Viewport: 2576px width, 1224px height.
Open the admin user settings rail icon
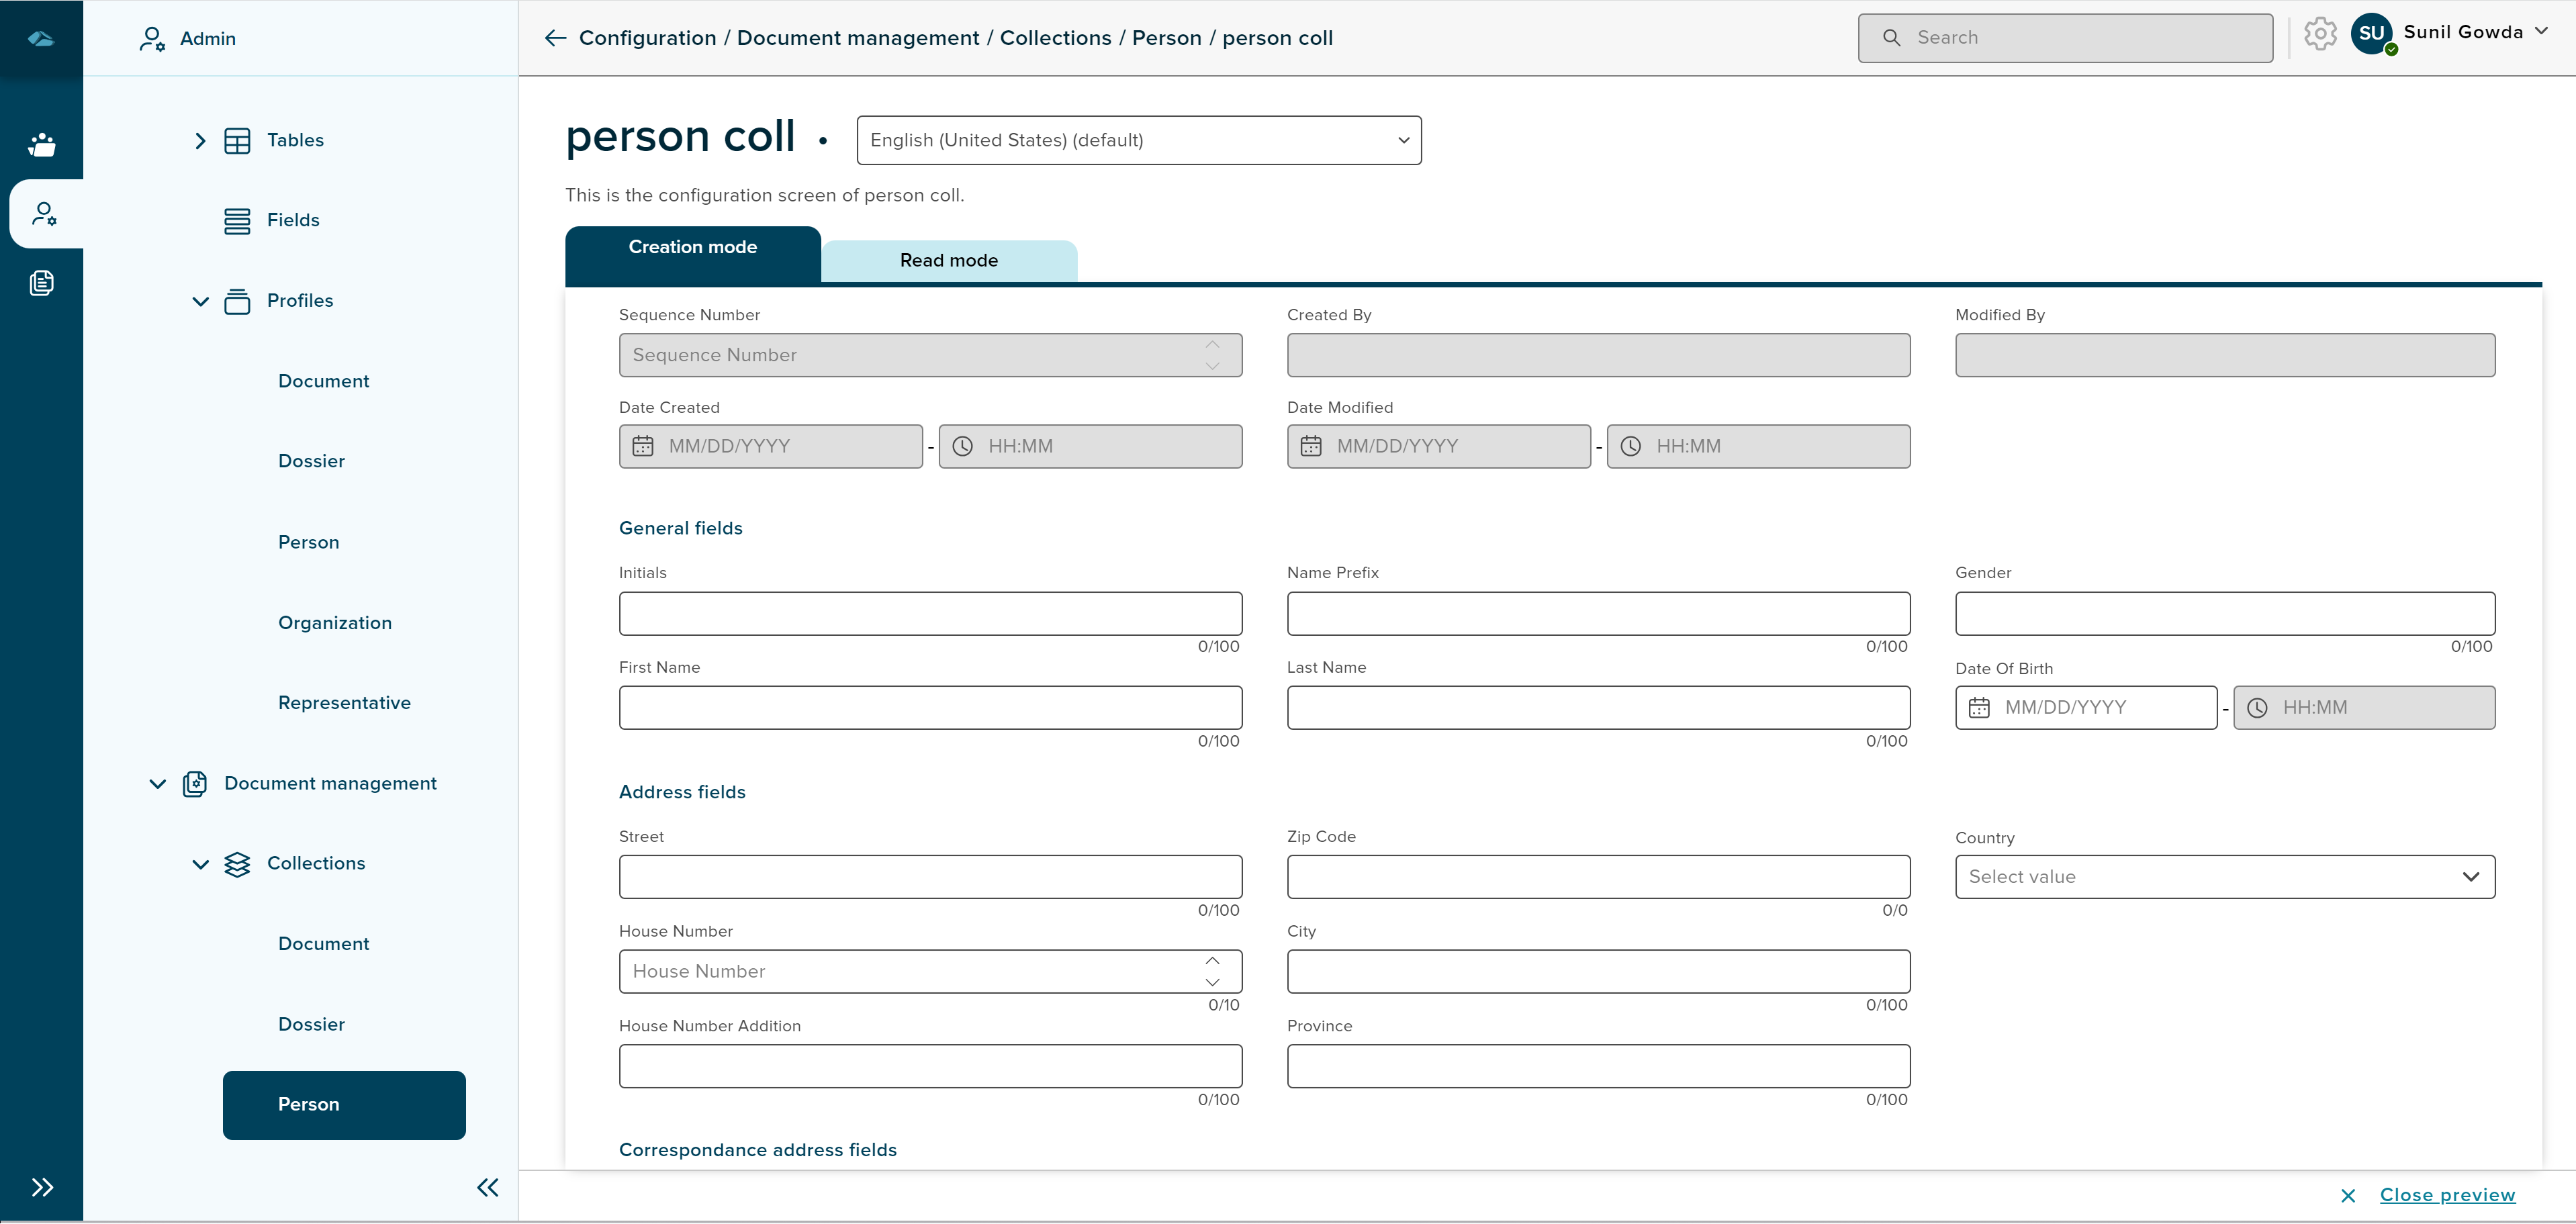coord(43,214)
